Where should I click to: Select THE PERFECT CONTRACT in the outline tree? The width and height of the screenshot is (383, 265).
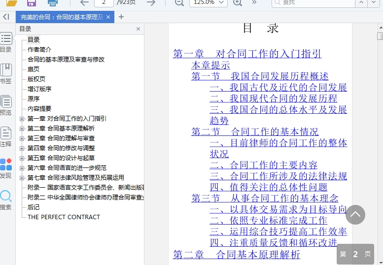click(64, 217)
